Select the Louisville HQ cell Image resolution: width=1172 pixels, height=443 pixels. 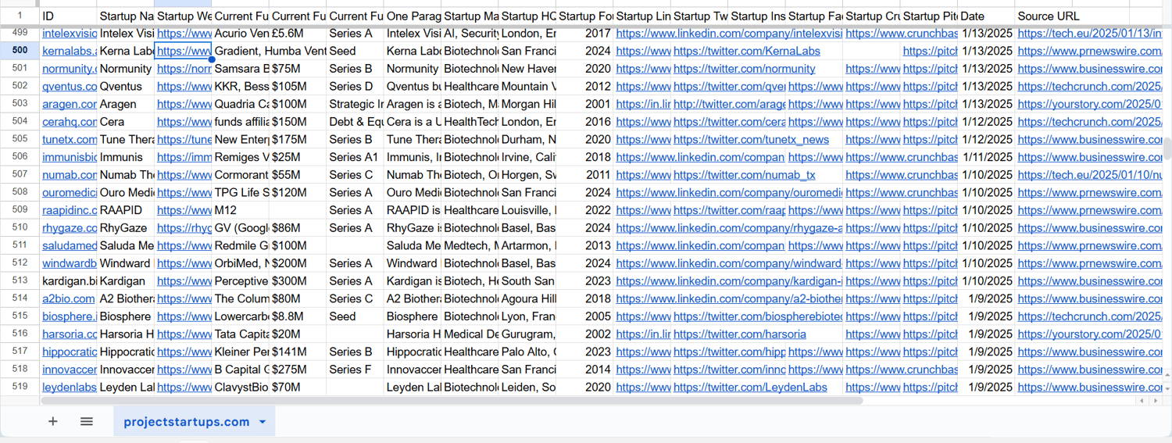tap(527, 210)
